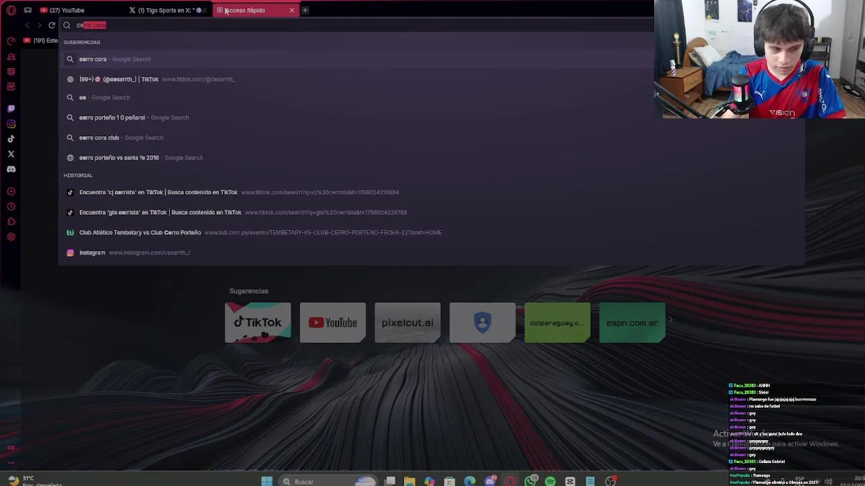The image size is (865, 486).
Task: Open Extensions cube icon in sidebar
Action: click(11, 221)
